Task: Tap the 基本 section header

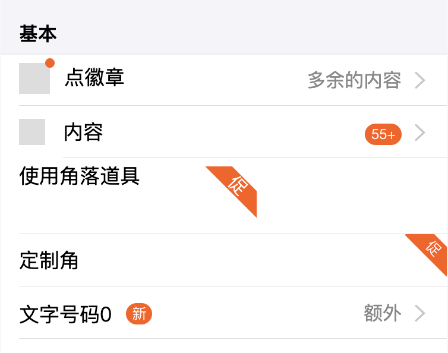Action: [38, 34]
